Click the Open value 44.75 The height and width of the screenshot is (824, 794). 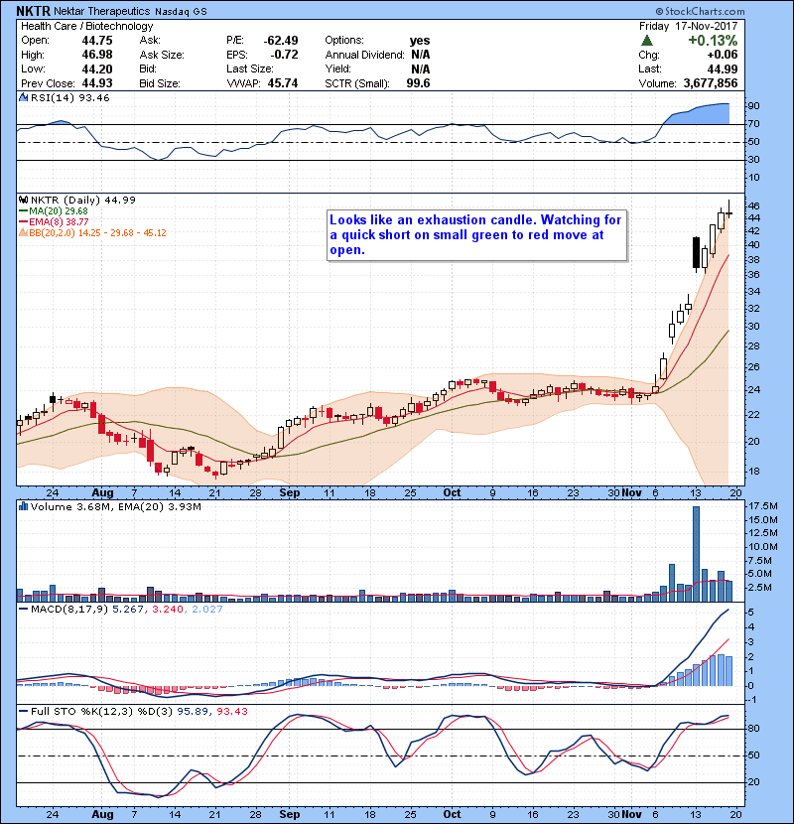click(96, 41)
